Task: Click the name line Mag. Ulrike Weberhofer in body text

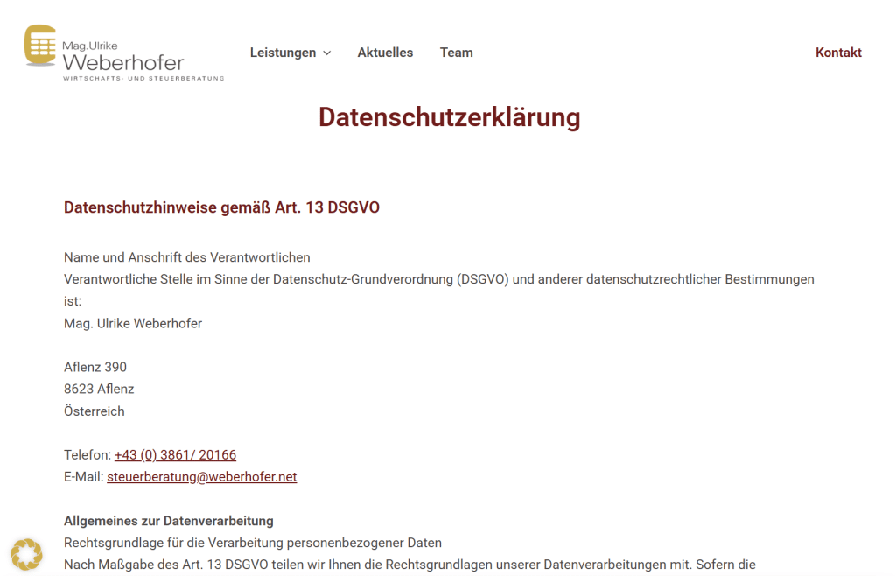Action: tap(133, 323)
